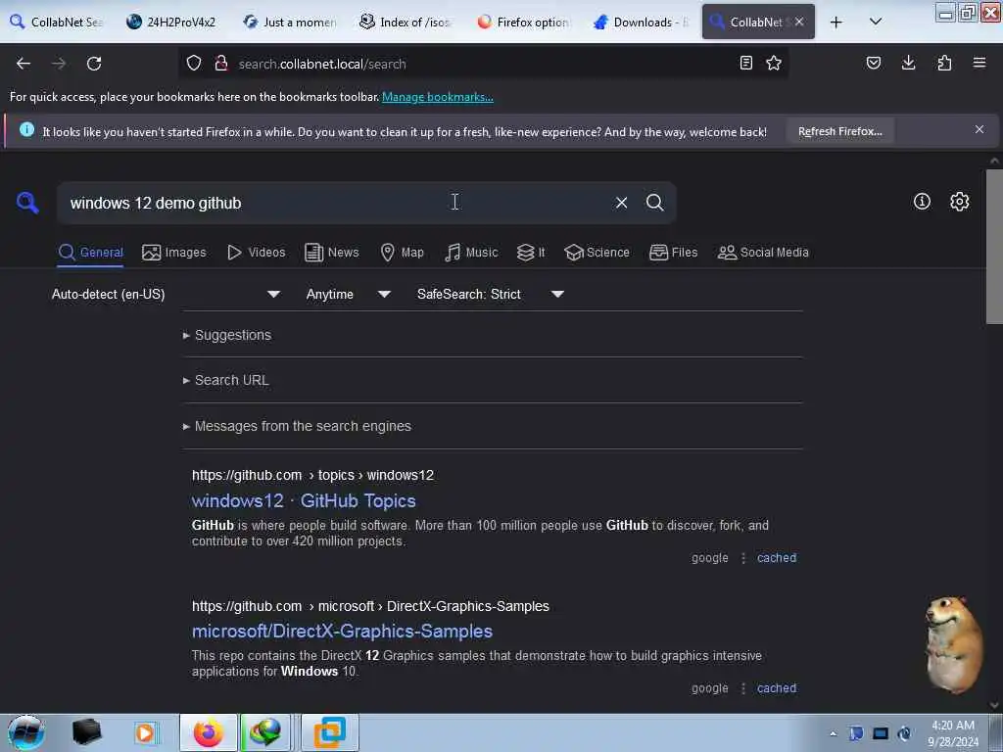Click the CollabNet search logo
1003x752 pixels.
27,203
